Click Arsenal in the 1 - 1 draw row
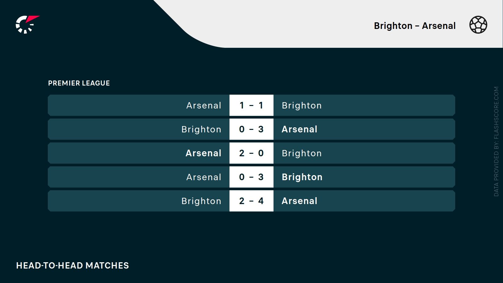This screenshot has width=503, height=283. point(204,105)
